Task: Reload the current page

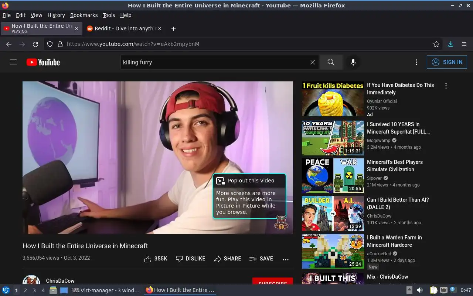Action: point(35,44)
